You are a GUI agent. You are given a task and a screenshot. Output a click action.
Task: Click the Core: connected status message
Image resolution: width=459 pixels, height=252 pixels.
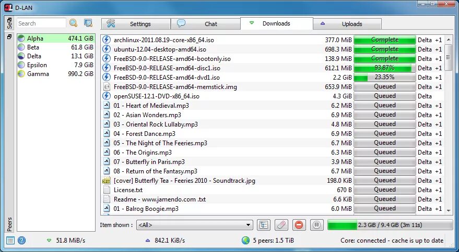[x=392, y=241]
